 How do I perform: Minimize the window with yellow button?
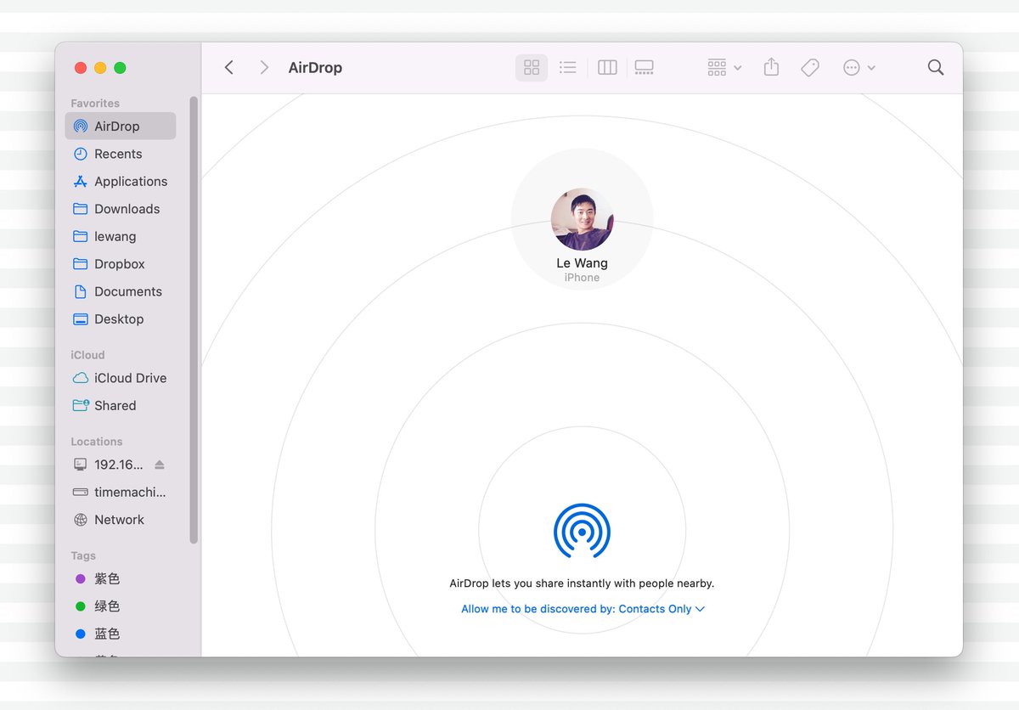tap(100, 68)
